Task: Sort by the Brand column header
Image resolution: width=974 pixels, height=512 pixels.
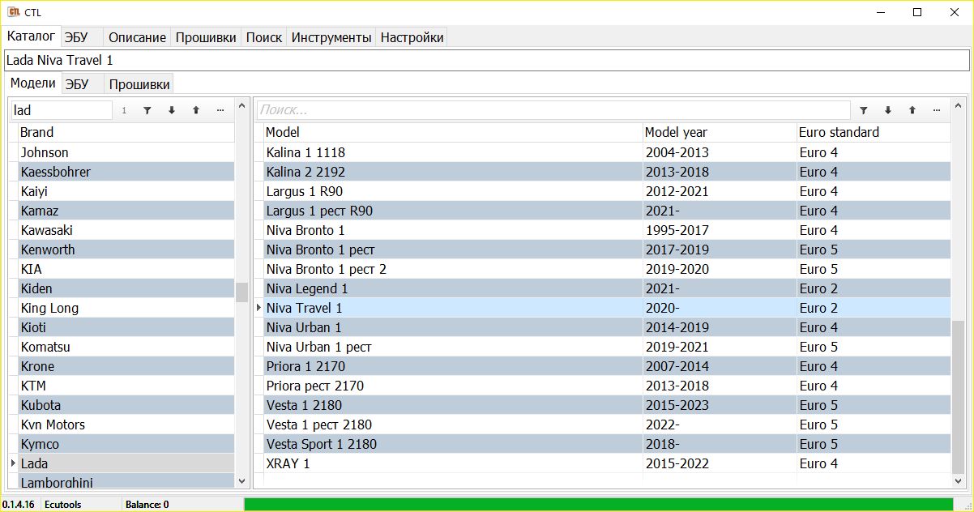Action: click(x=126, y=132)
